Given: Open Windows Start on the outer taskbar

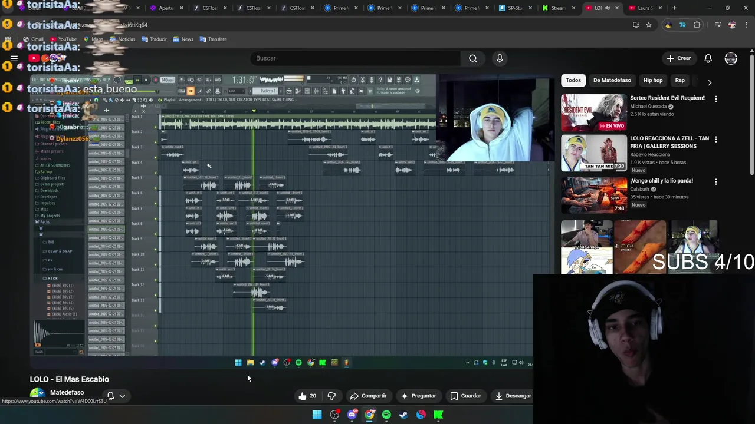Looking at the screenshot, I should pos(317,415).
